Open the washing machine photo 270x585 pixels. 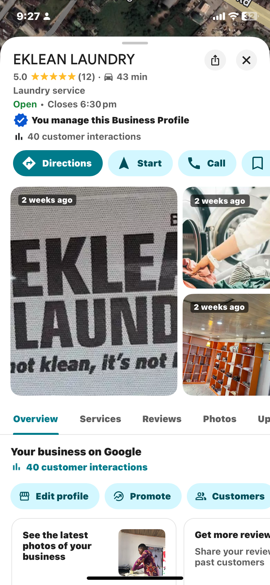click(226, 238)
